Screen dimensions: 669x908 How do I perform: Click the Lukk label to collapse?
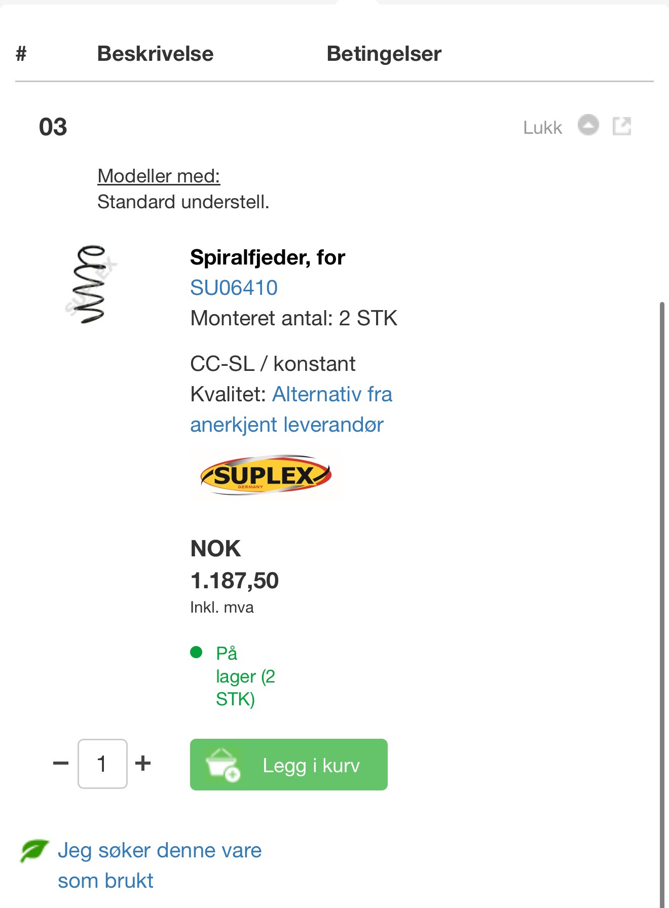click(x=543, y=128)
